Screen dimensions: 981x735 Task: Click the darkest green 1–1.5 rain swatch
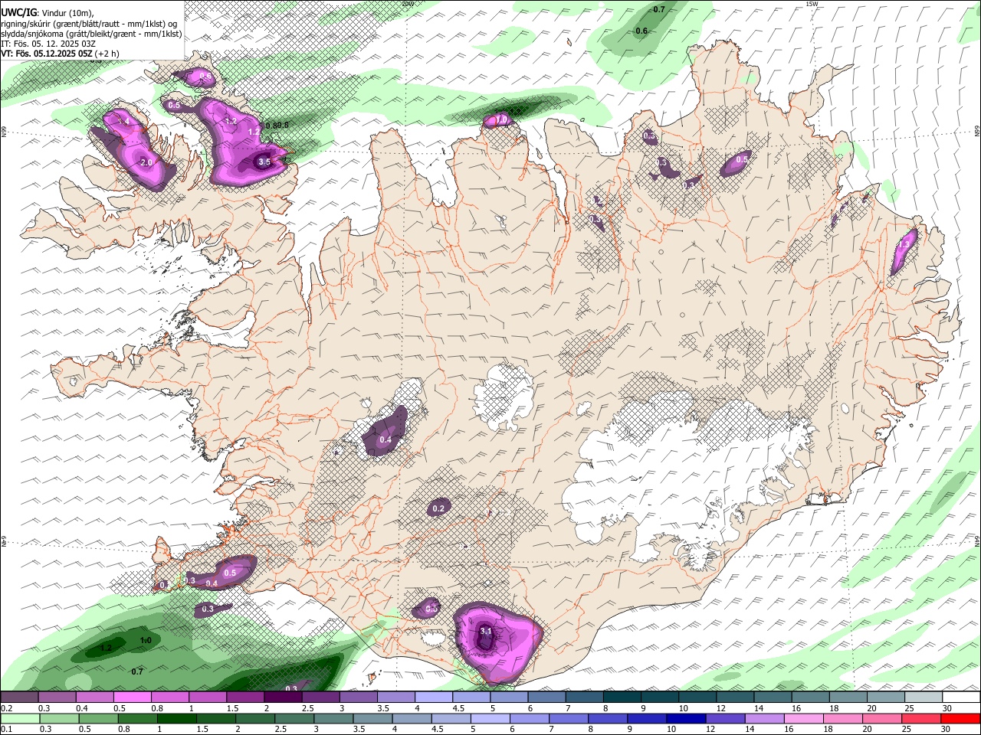(176, 718)
